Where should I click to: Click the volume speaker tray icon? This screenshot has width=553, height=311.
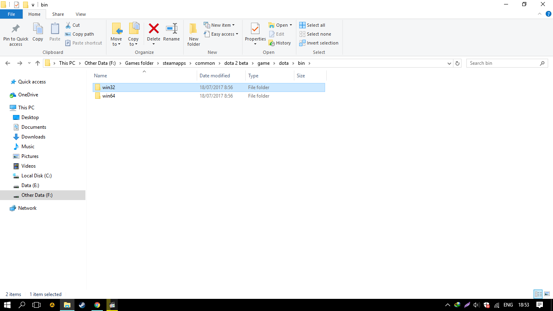(476, 305)
